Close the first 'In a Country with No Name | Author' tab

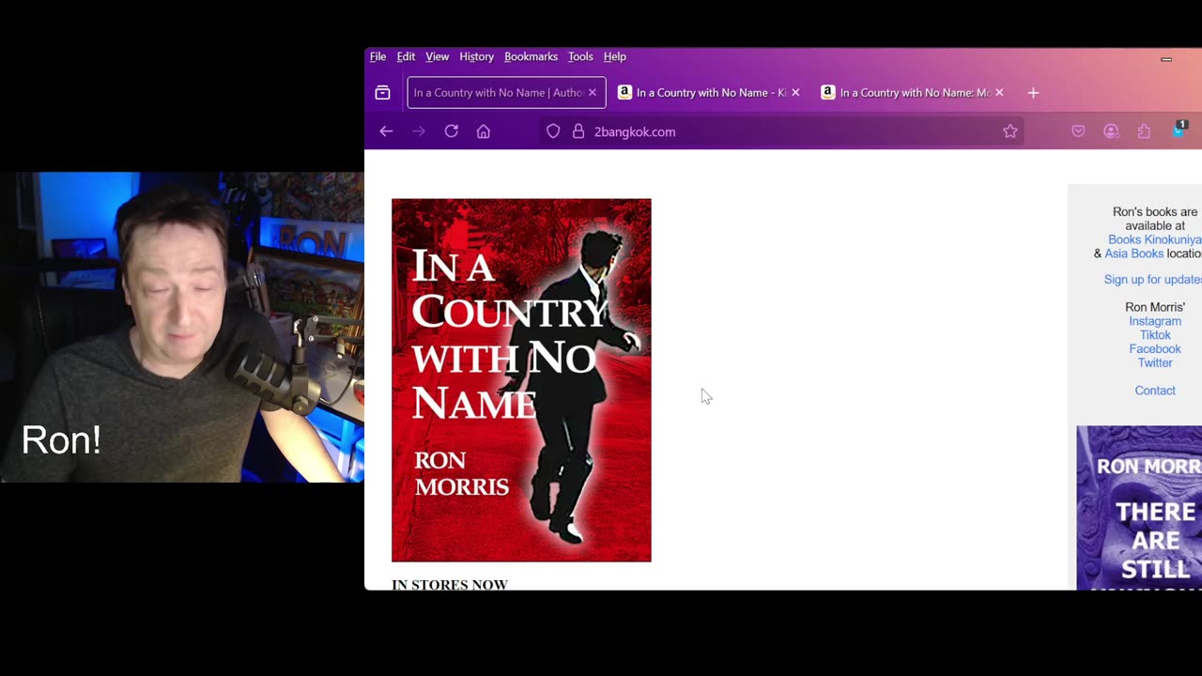click(x=592, y=93)
